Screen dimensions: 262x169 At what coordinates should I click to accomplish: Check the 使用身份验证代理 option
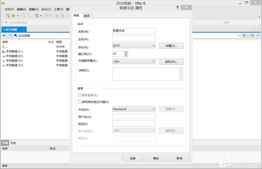click(x=79, y=102)
